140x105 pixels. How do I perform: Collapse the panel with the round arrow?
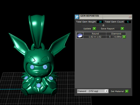(103, 25)
